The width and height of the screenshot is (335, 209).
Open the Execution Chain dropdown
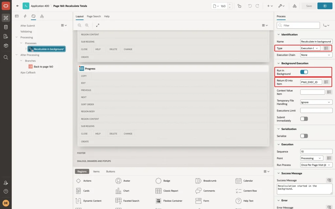pyautogui.click(x=316, y=55)
